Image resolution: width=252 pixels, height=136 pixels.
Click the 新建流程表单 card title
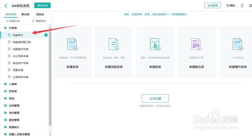[x=114, y=67]
